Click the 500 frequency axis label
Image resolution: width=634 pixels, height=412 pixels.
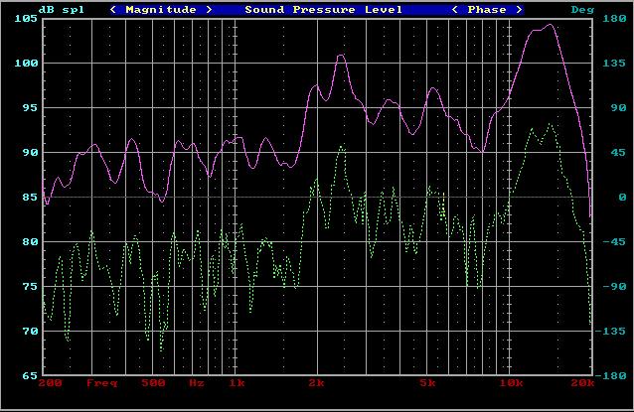(154, 383)
